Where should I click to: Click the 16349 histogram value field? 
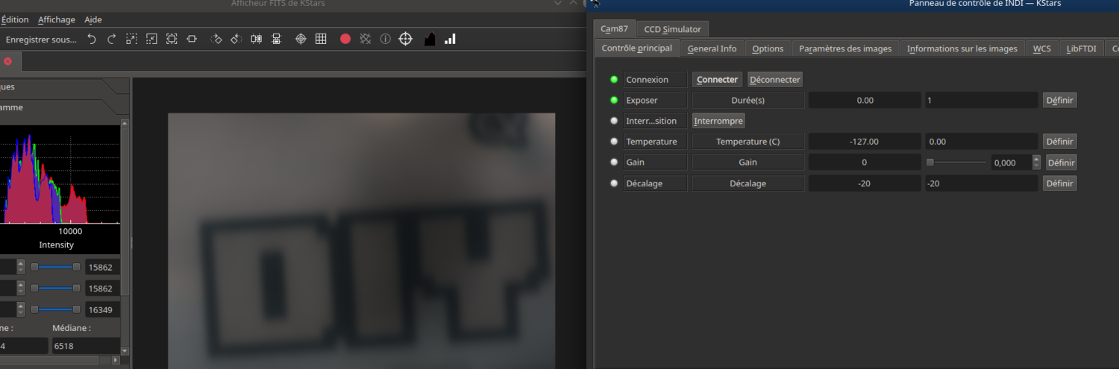tap(102, 309)
